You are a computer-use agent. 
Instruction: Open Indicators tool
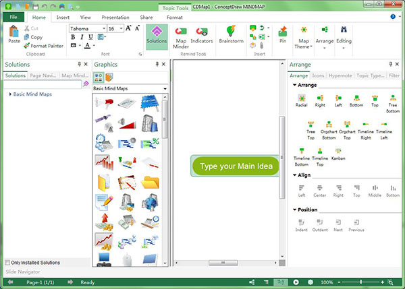[x=202, y=35]
